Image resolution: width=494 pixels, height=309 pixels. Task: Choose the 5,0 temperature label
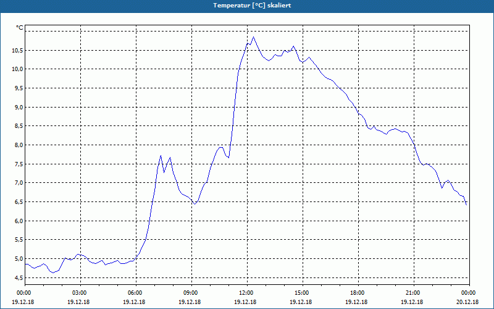[x=19, y=259]
